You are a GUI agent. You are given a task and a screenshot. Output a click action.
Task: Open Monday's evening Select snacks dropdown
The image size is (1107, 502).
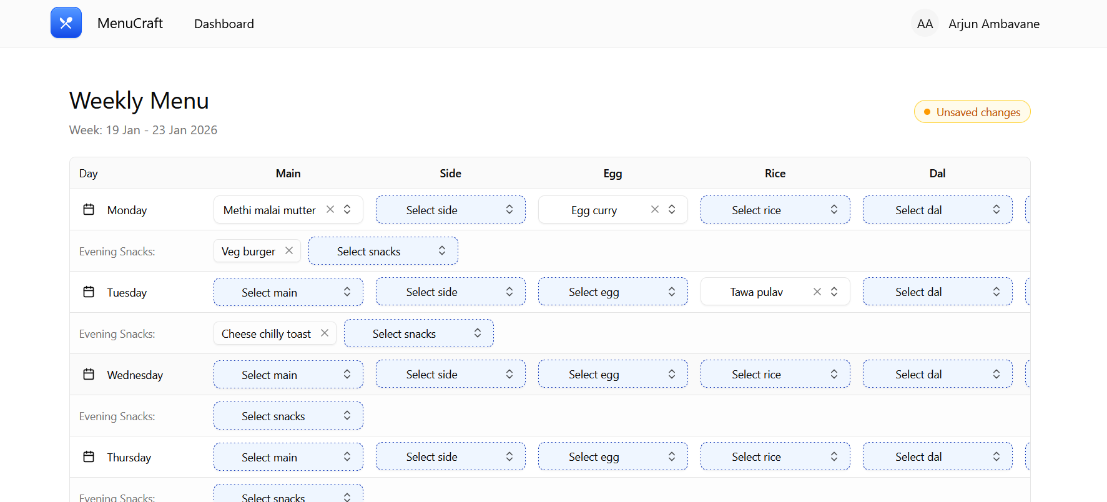[x=383, y=251]
